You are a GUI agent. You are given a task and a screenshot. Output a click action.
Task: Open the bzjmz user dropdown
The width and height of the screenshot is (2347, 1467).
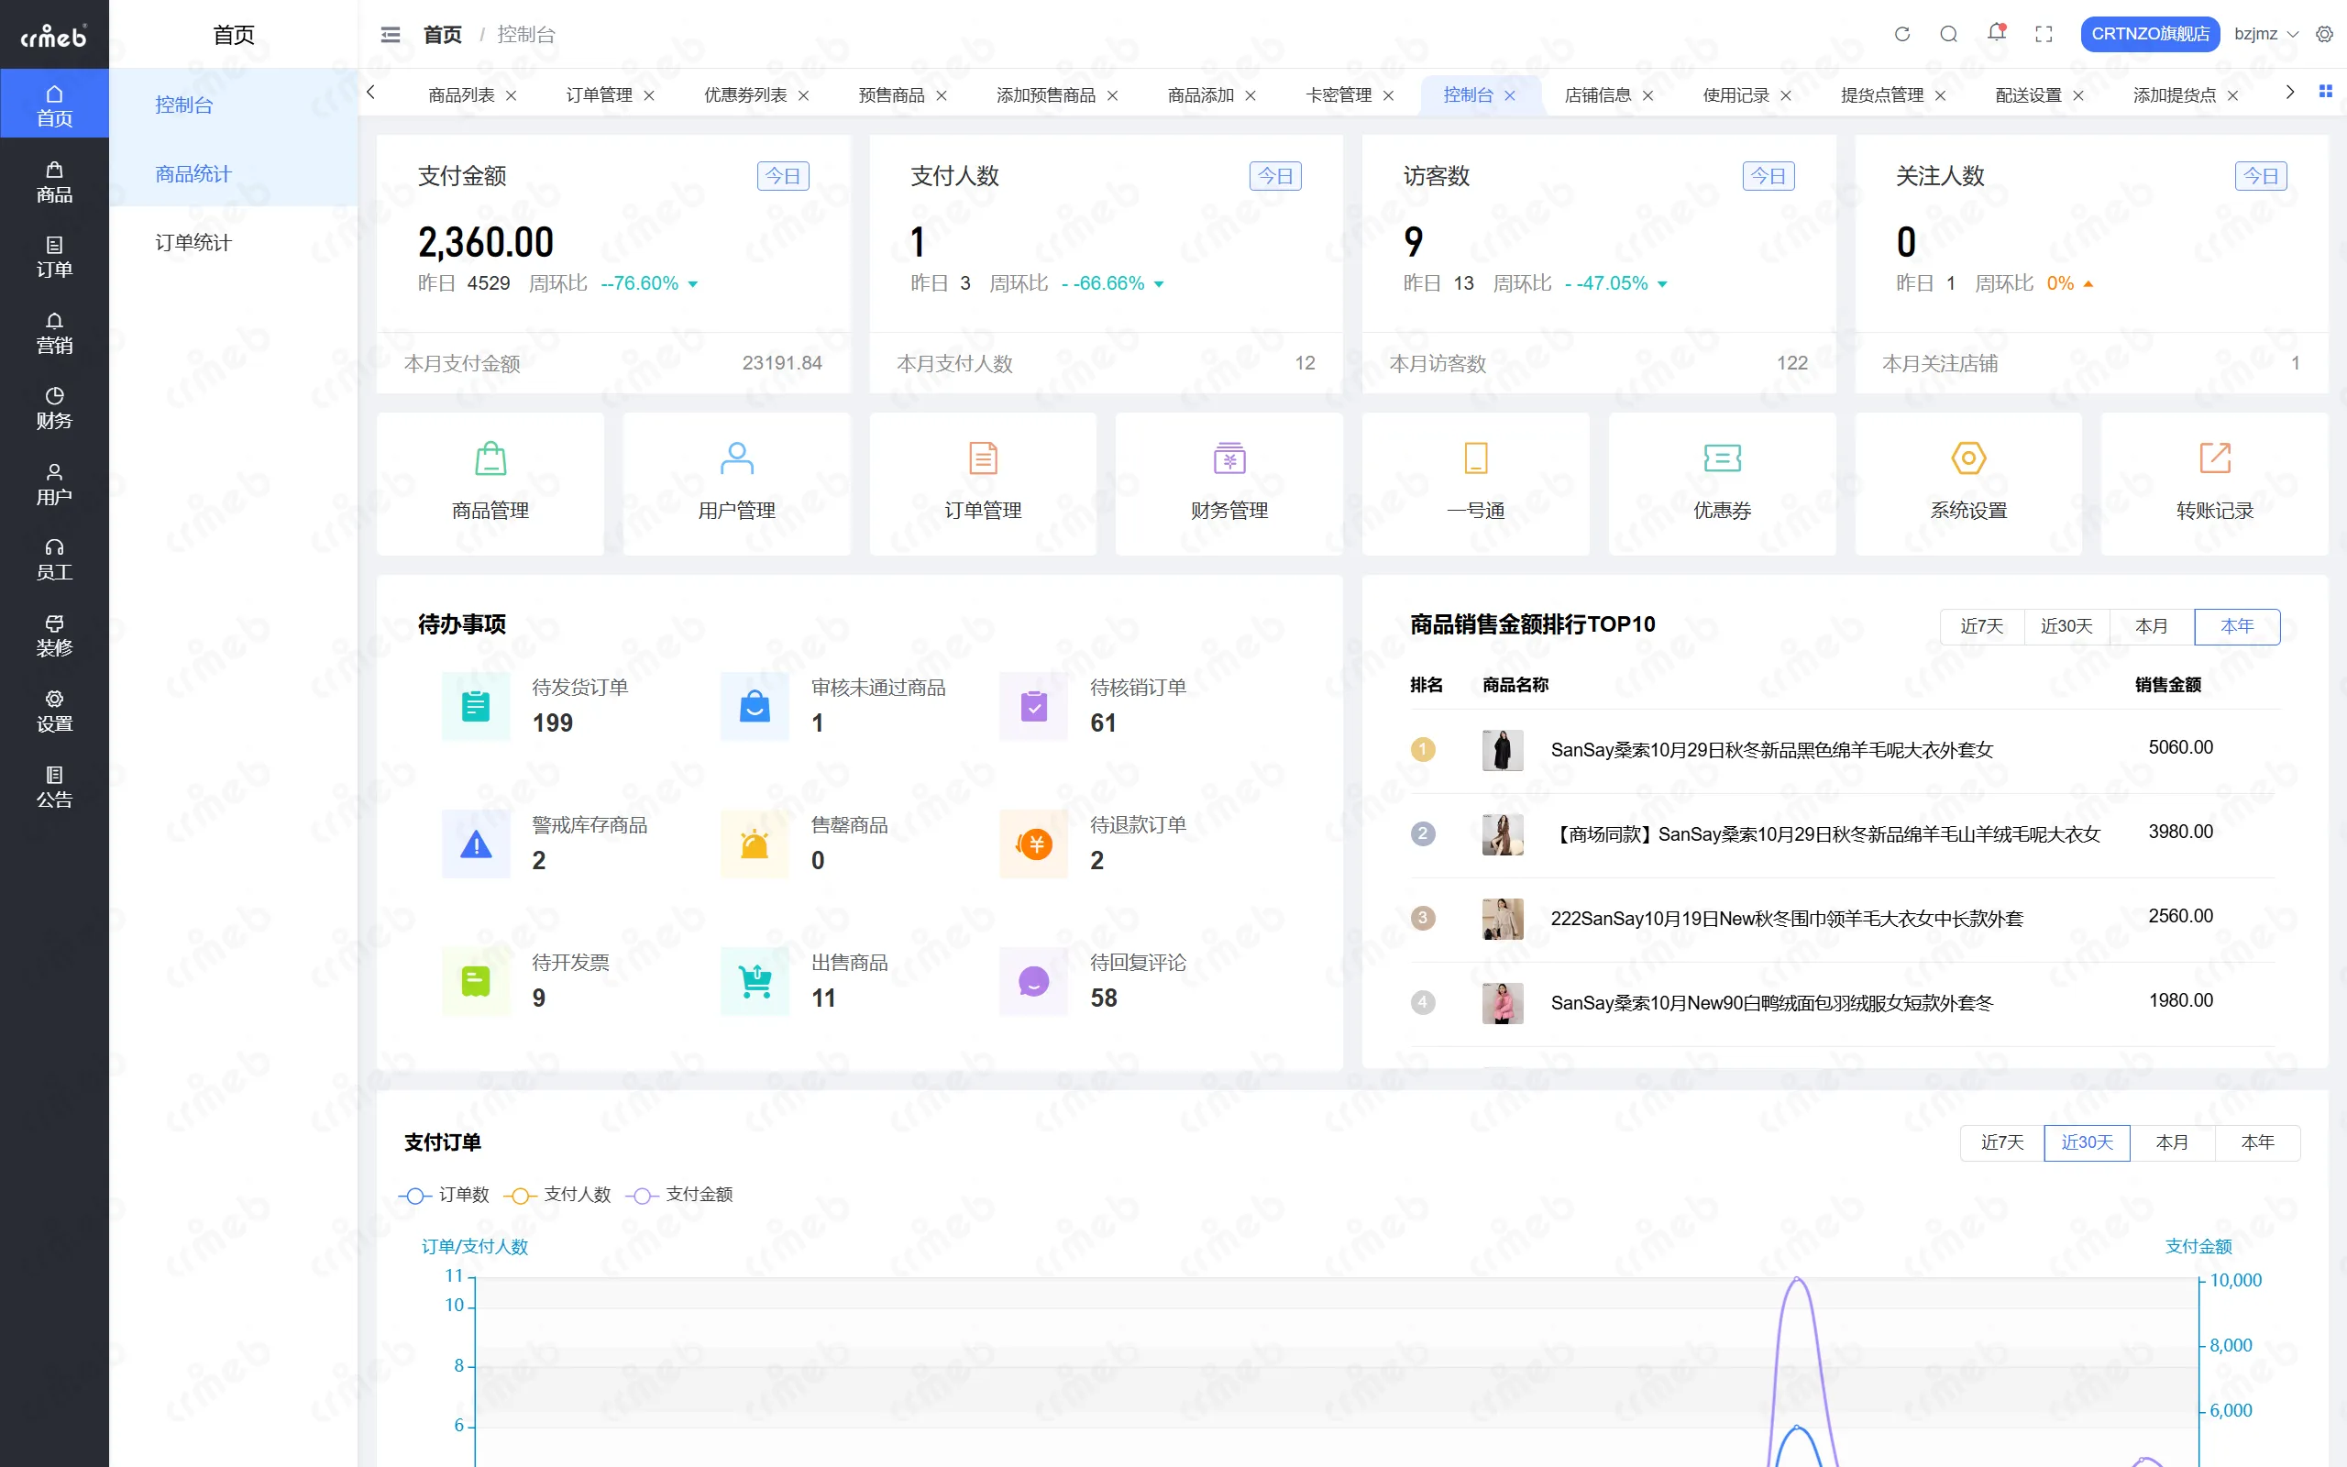[2265, 34]
